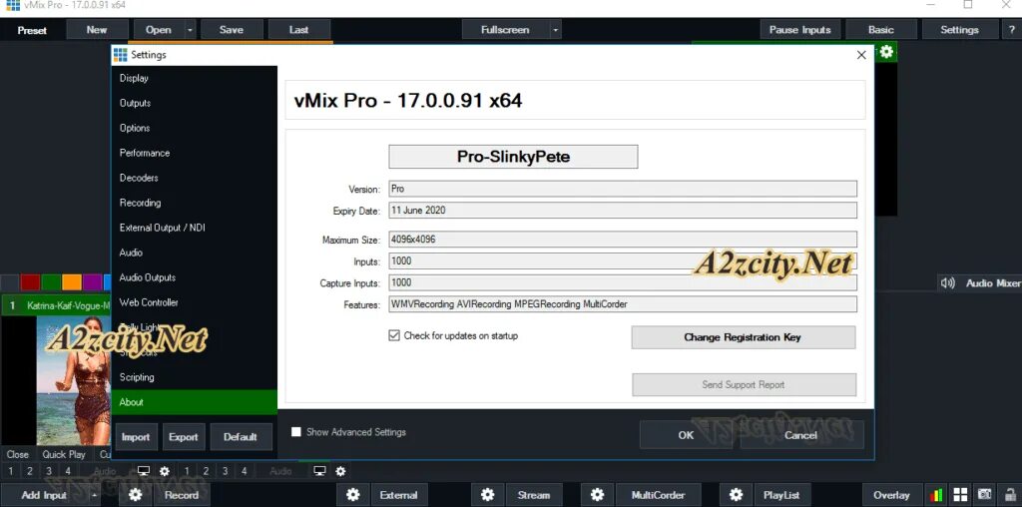Open External output settings gear icon
This screenshot has height=507, width=1022.
(352, 495)
